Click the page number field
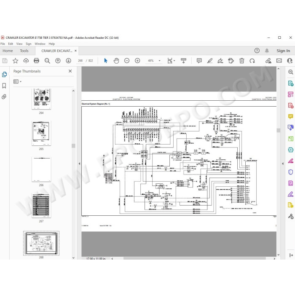The image size is (295, 295). coord(80,61)
